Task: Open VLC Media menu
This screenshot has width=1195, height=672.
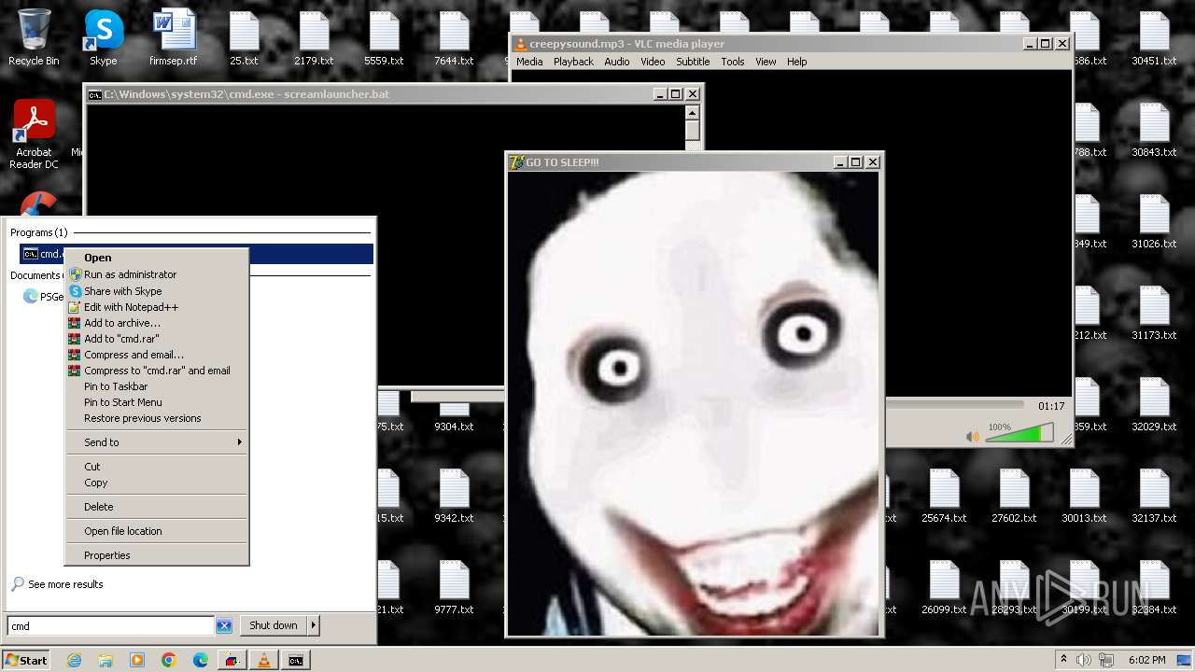Action: [529, 62]
